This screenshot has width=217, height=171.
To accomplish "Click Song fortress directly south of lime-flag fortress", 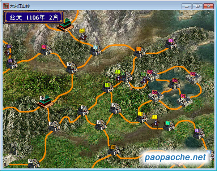I will point(115,109).
